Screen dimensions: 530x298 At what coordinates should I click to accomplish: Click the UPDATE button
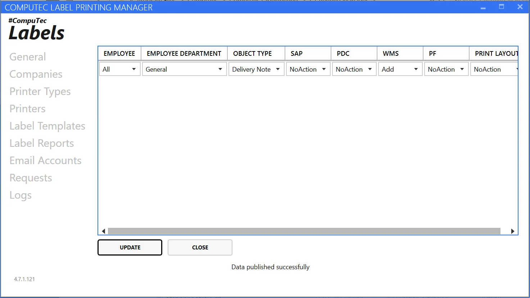tap(130, 248)
